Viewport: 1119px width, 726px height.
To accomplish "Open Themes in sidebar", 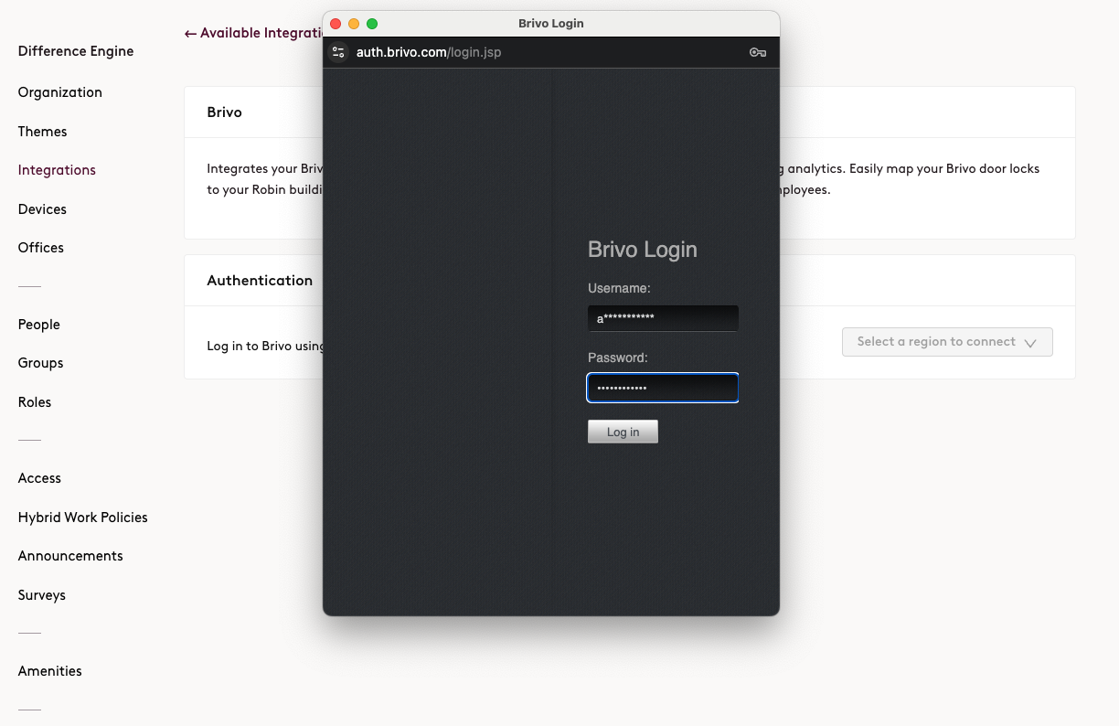I will (x=43, y=132).
